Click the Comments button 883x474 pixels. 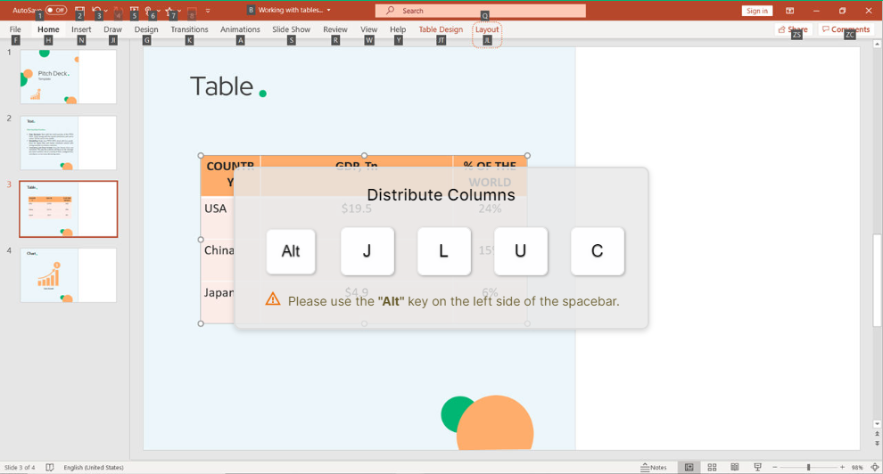tap(846, 29)
